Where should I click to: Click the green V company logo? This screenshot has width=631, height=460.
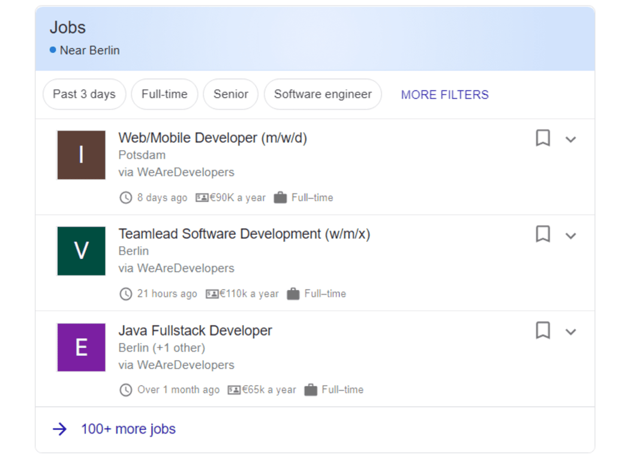click(82, 251)
